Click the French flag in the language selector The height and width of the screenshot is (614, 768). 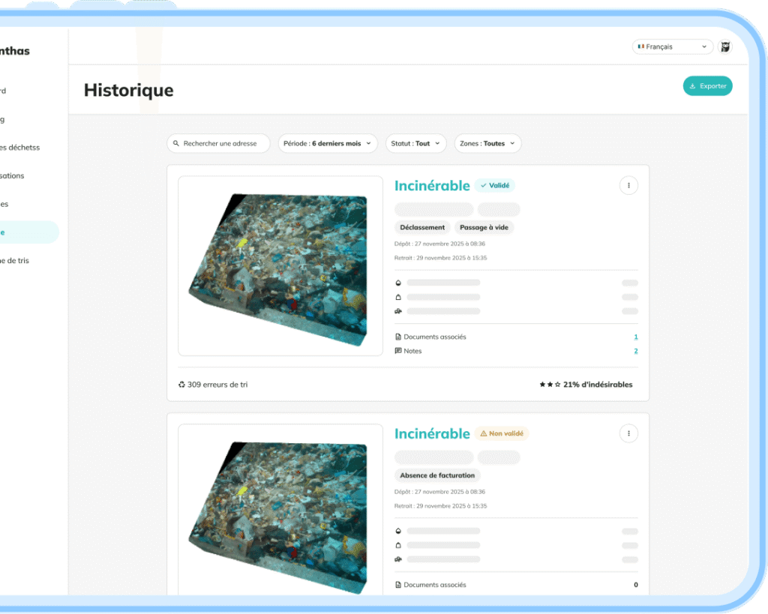[640, 46]
